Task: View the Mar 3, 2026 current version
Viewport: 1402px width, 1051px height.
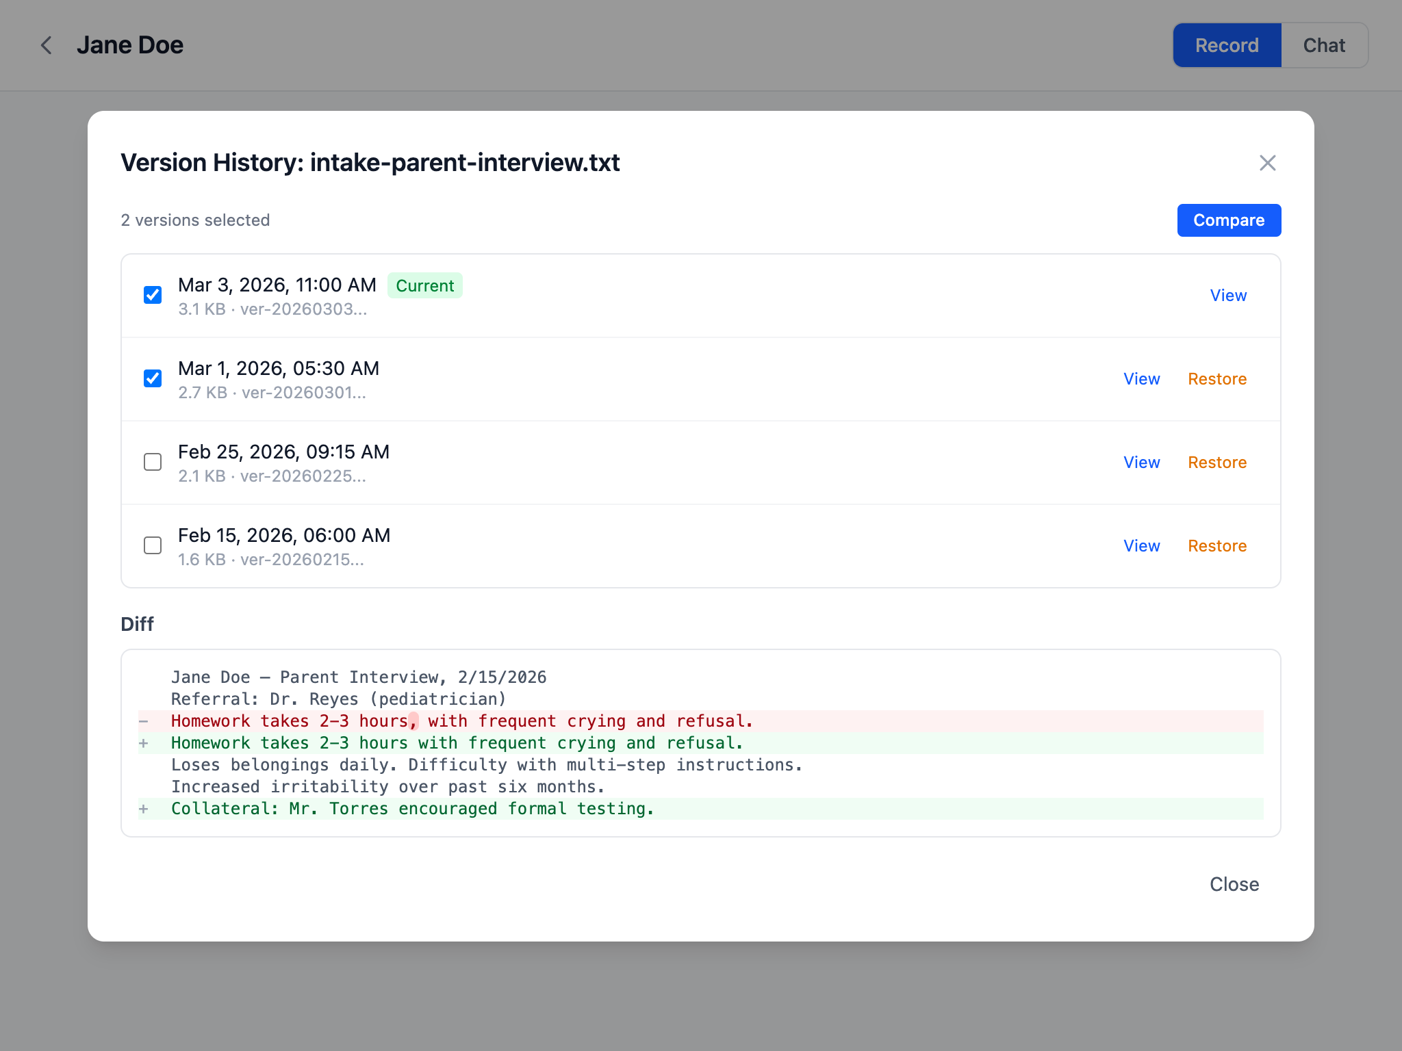Action: [1228, 295]
